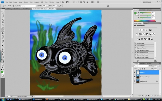Screen dimensions: 162x101
Task: Hide Layer 1 using eye icon
Action: (x=135, y=72)
